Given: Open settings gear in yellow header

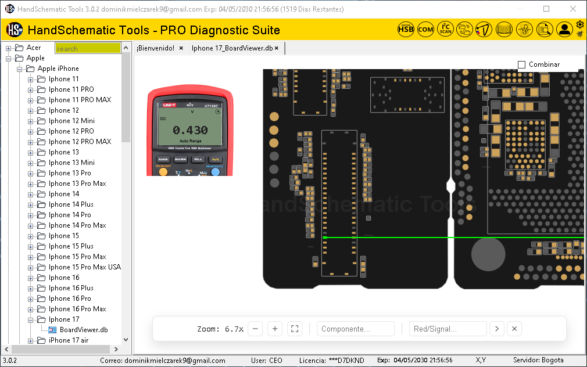Looking at the screenshot, I should pos(580,25).
